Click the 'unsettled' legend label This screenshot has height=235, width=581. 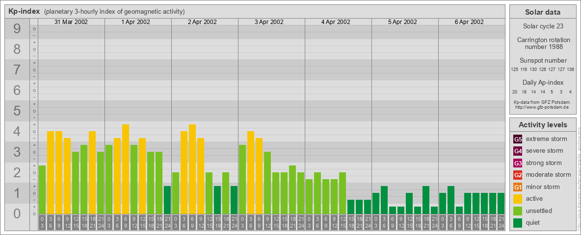point(539,211)
